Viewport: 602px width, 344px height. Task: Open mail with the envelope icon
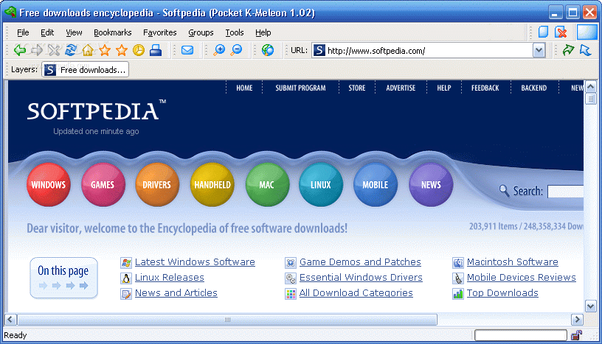(187, 50)
